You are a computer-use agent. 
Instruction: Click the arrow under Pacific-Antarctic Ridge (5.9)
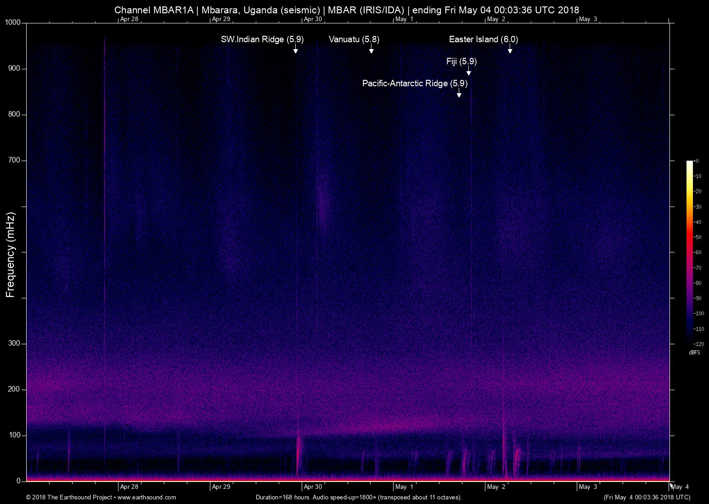pyautogui.click(x=459, y=94)
